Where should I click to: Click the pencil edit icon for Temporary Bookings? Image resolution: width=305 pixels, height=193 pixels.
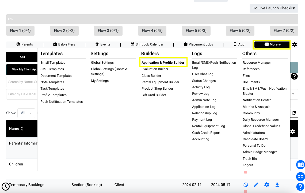(256, 185)
